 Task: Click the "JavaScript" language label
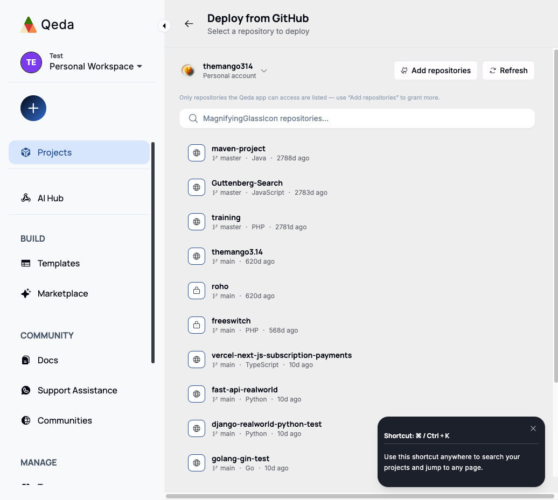coord(268,192)
